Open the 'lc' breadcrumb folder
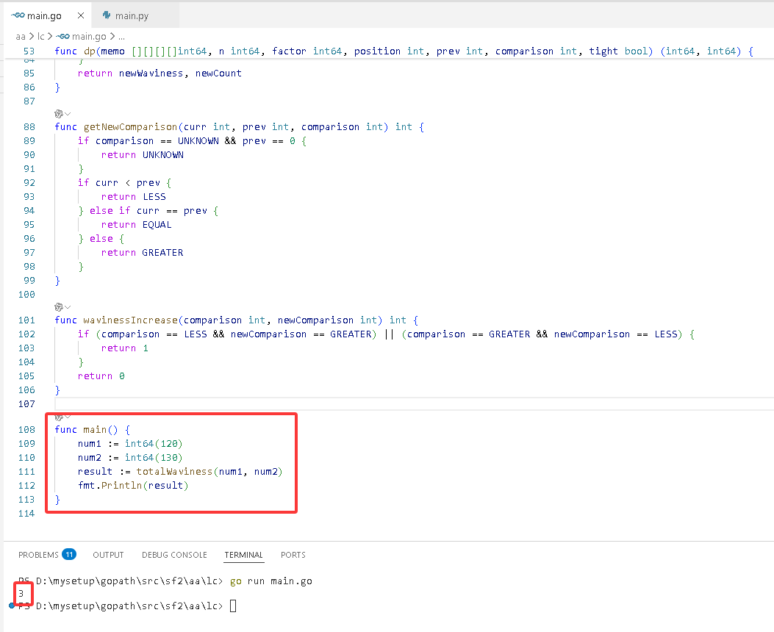 click(41, 37)
